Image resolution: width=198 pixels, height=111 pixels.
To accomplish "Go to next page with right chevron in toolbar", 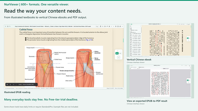I will 114,26.
